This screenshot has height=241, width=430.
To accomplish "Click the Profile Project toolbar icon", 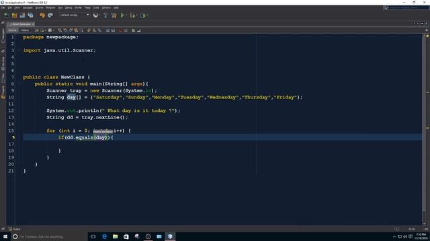I will (x=142, y=15).
